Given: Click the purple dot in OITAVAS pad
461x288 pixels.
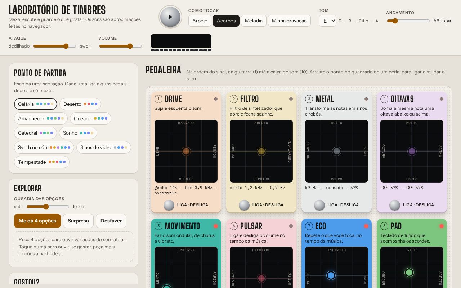Looking at the screenshot, I should [412, 151].
